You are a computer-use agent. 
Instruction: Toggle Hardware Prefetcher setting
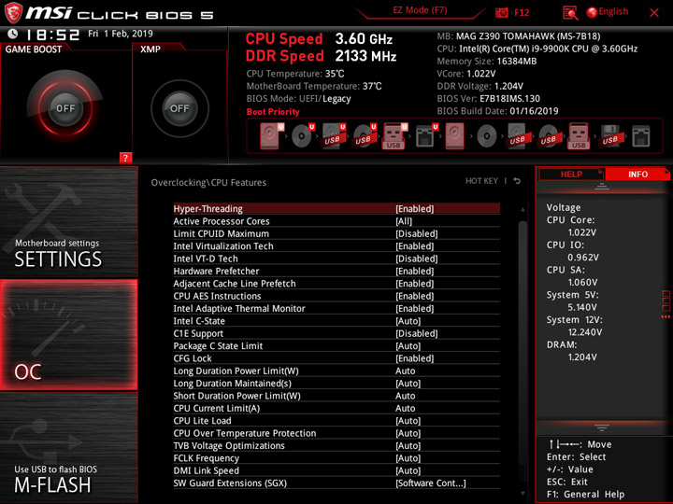click(336, 271)
